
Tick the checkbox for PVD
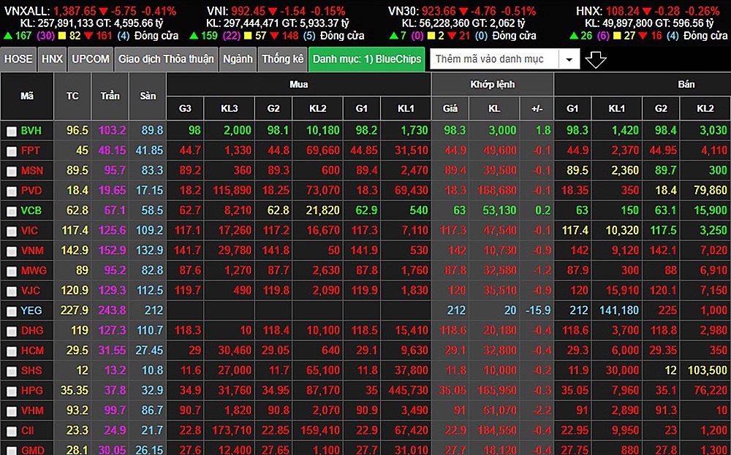point(12,192)
